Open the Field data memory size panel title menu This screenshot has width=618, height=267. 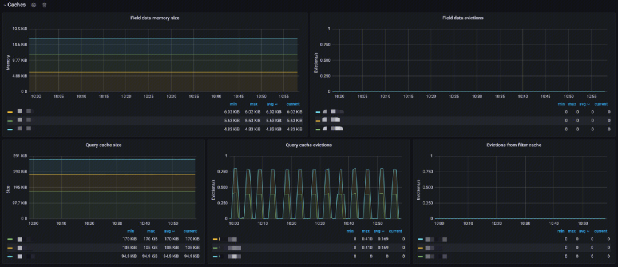(x=154, y=18)
